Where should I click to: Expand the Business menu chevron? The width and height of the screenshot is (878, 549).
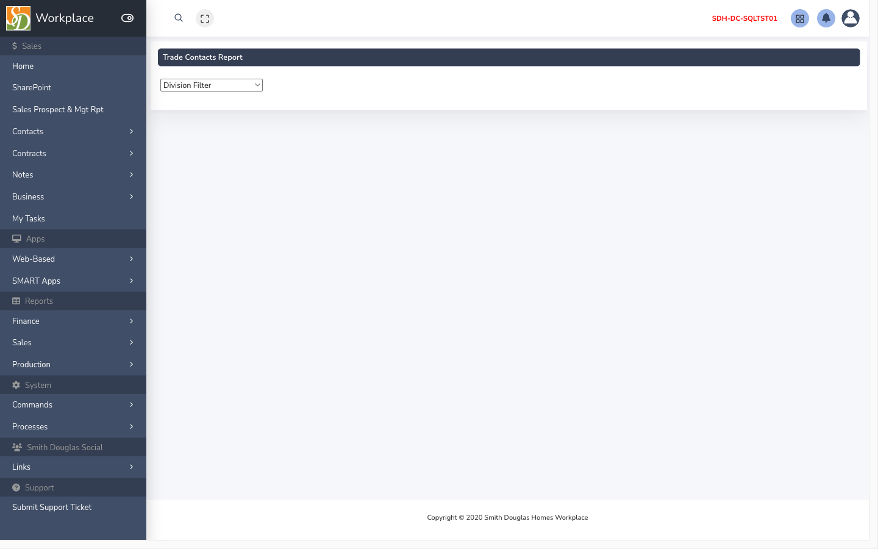click(x=131, y=196)
